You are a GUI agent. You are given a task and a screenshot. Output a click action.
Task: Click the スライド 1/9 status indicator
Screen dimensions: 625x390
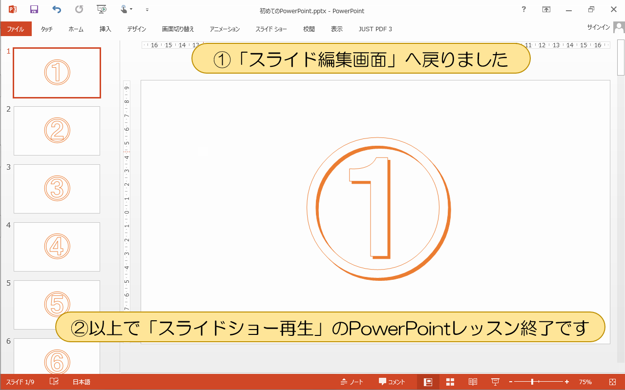pyautogui.click(x=20, y=382)
